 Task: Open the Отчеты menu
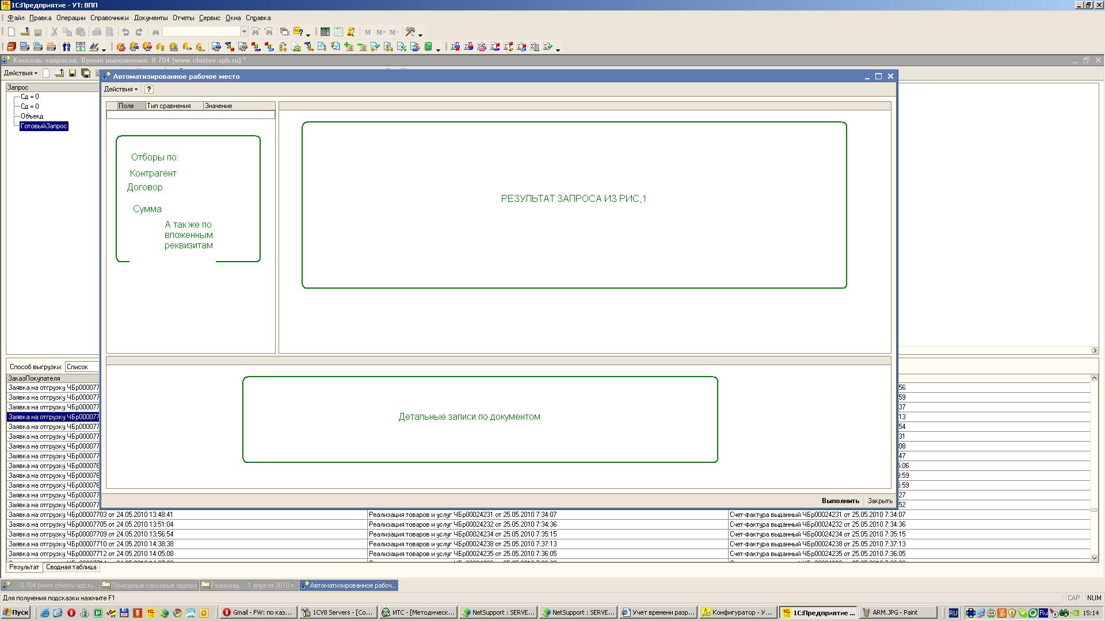point(184,18)
